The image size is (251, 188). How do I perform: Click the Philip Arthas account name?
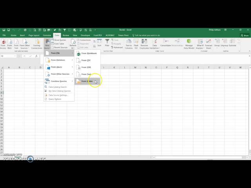tap(215, 30)
